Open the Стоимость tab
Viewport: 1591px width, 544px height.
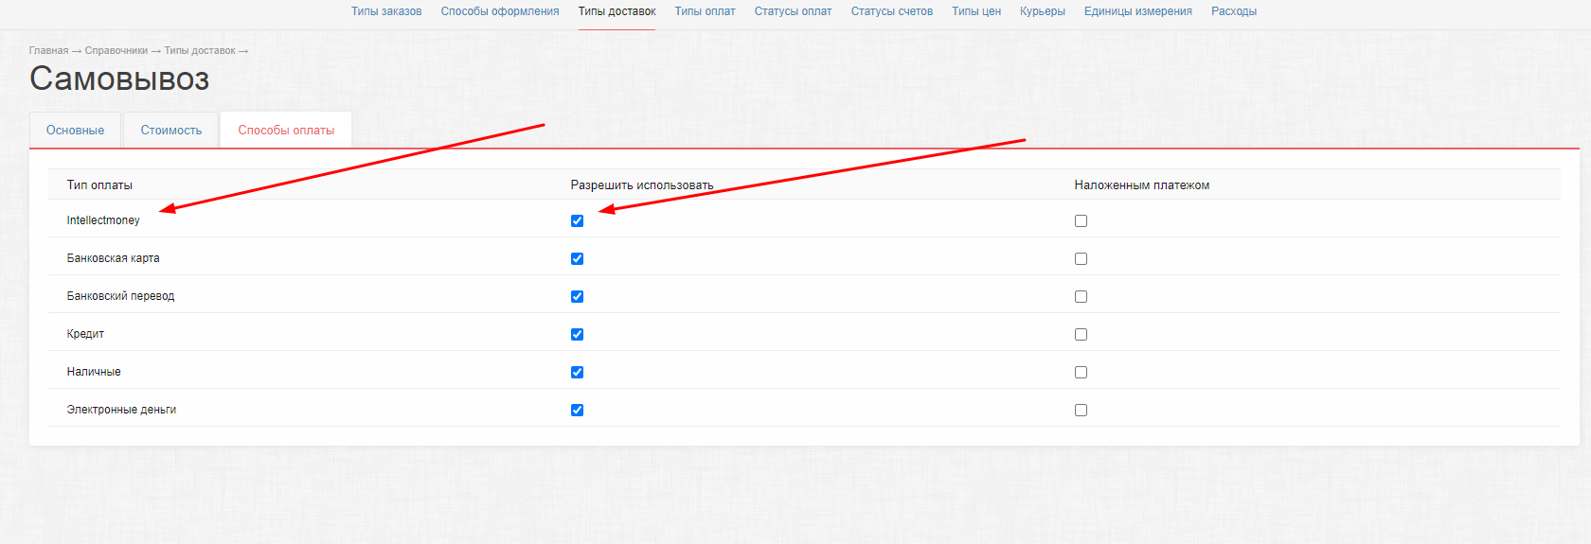tap(171, 131)
